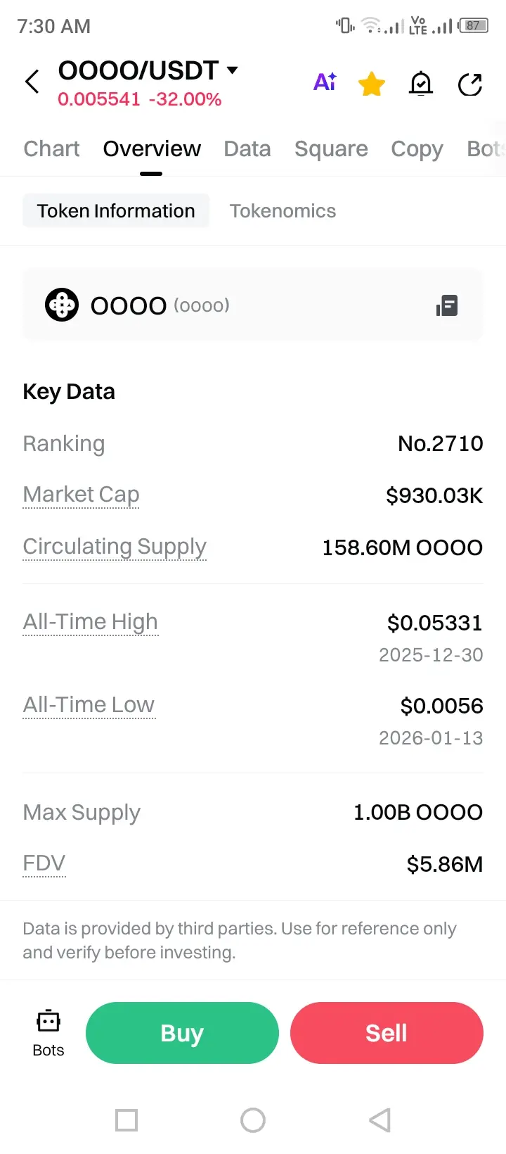Select the Token Information pill
The width and height of the screenshot is (506, 1154).
pos(116,211)
